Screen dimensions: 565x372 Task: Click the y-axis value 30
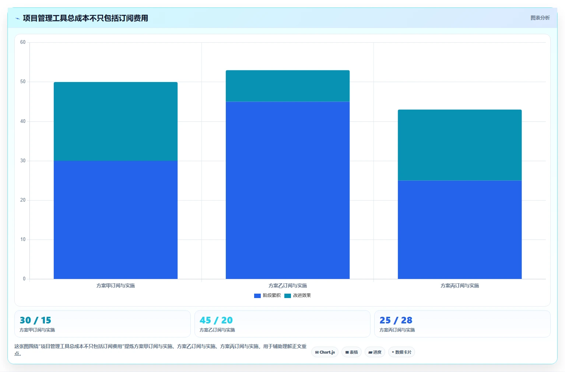coord(23,161)
